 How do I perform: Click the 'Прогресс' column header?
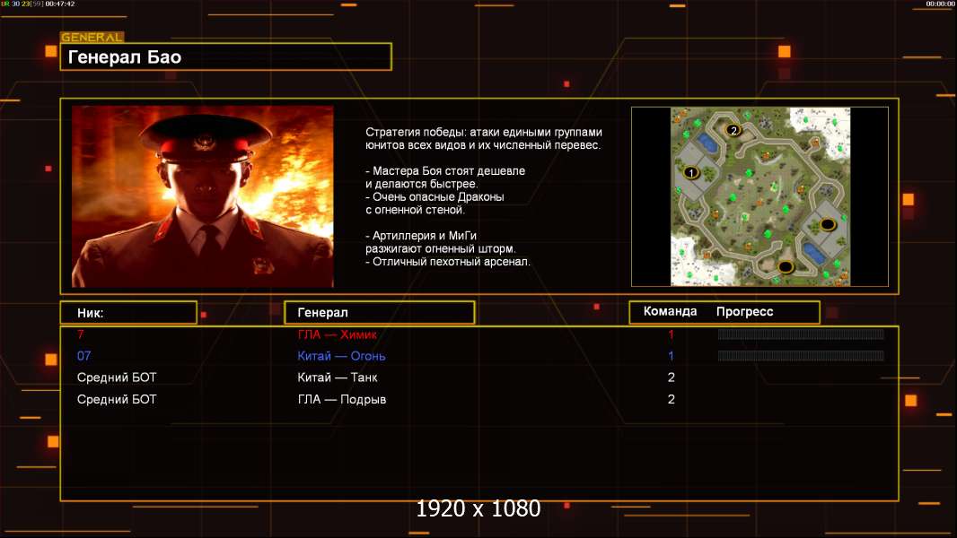[744, 311]
